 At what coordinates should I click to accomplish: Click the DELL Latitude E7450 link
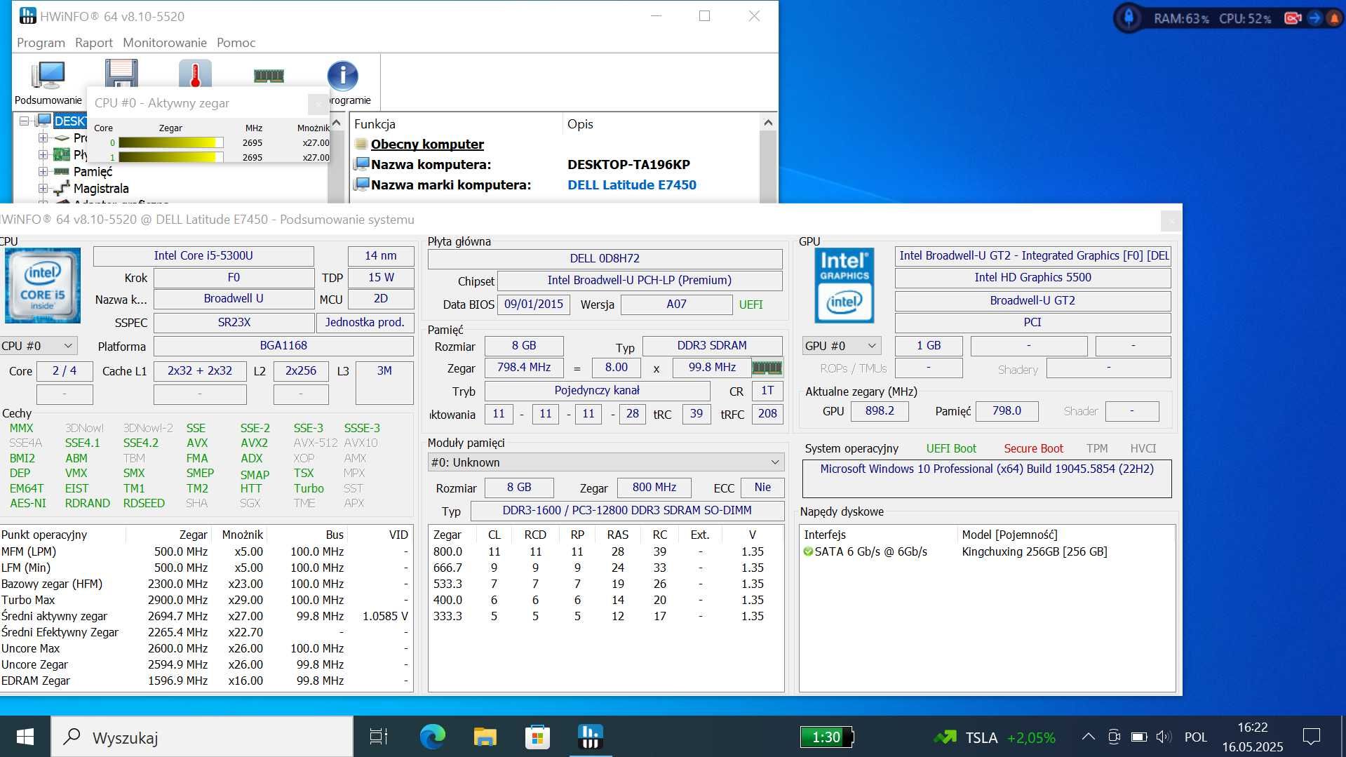tap(631, 185)
